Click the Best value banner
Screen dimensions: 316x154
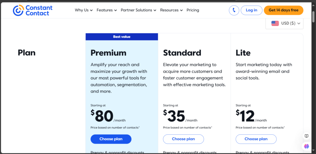(122, 37)
